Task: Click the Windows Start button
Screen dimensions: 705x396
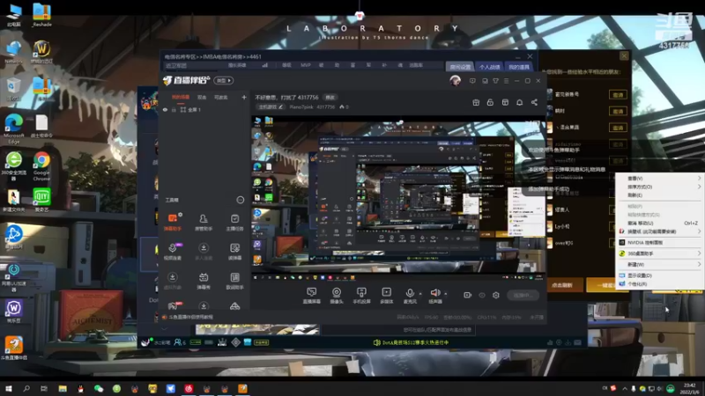Action: [8, 388]
